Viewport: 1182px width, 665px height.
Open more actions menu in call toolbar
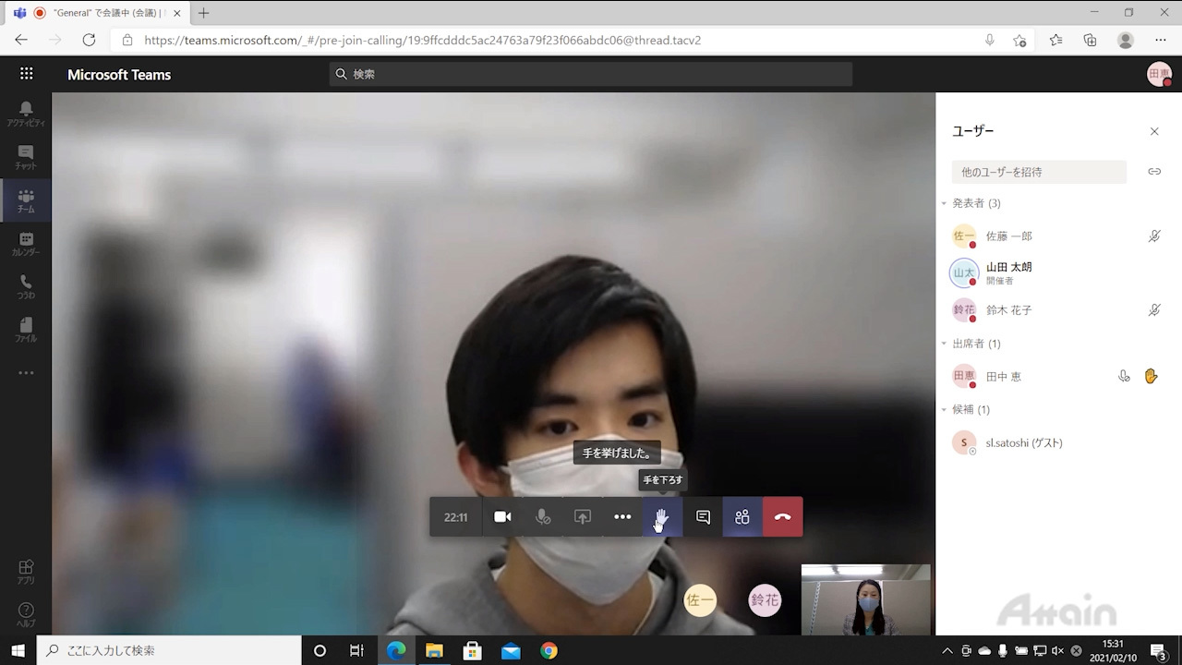[622, 517]
